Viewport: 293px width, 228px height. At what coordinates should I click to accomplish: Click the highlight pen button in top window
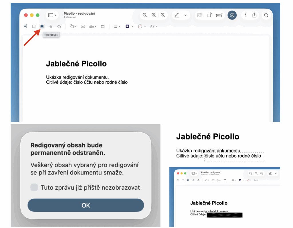click(x=177, y=15)
